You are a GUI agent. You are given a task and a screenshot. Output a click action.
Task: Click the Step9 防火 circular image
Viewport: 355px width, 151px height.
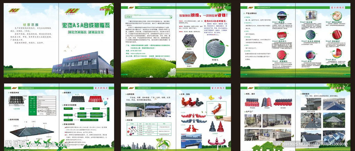pyautogui.click(x=337, y=53)
